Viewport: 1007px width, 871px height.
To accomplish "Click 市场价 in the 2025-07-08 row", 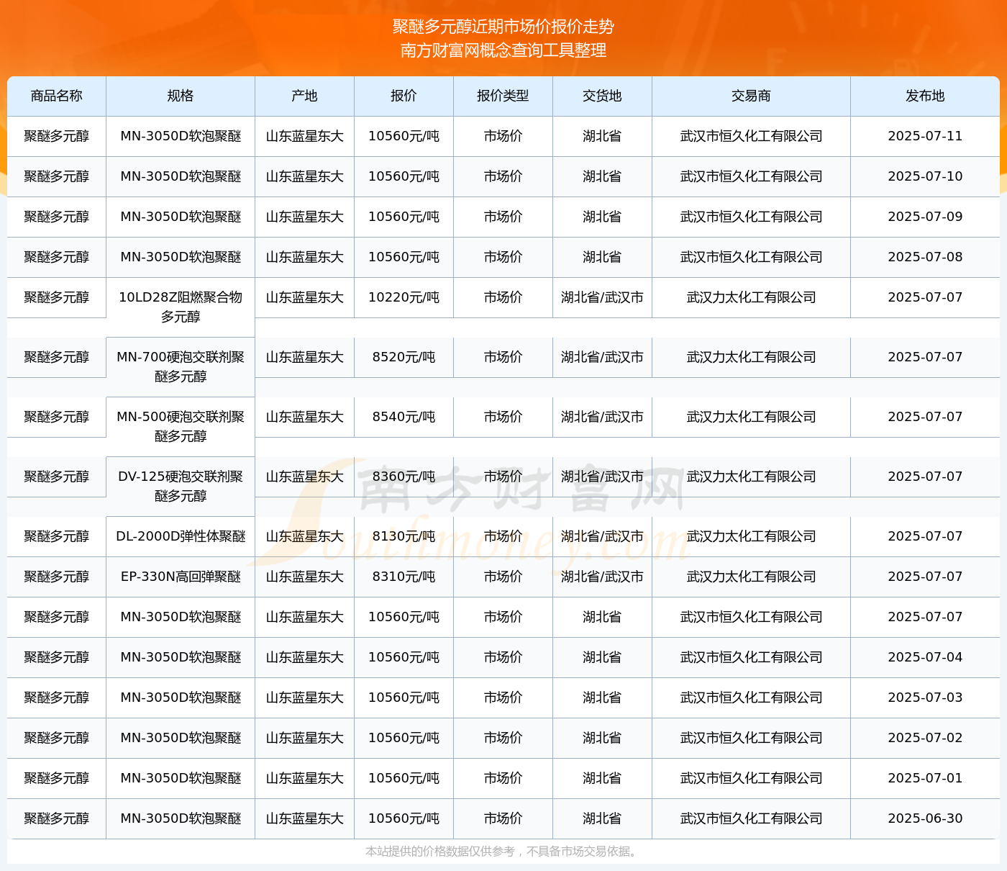I will [x=503, y=257].
